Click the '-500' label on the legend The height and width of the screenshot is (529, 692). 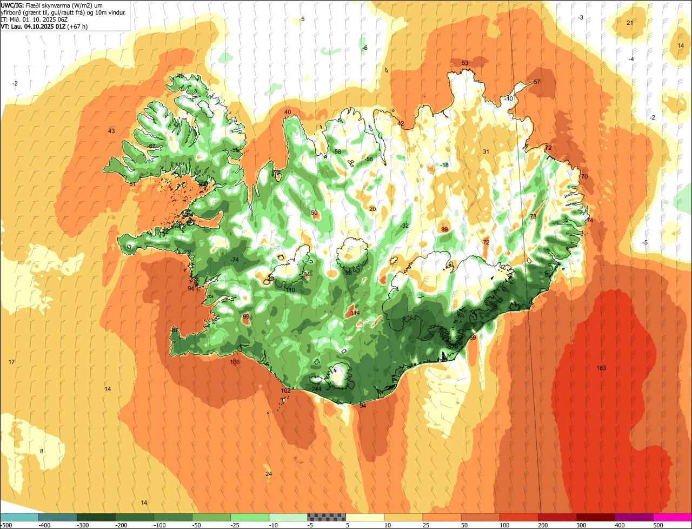pyautogui.click(x=6, y=525)
